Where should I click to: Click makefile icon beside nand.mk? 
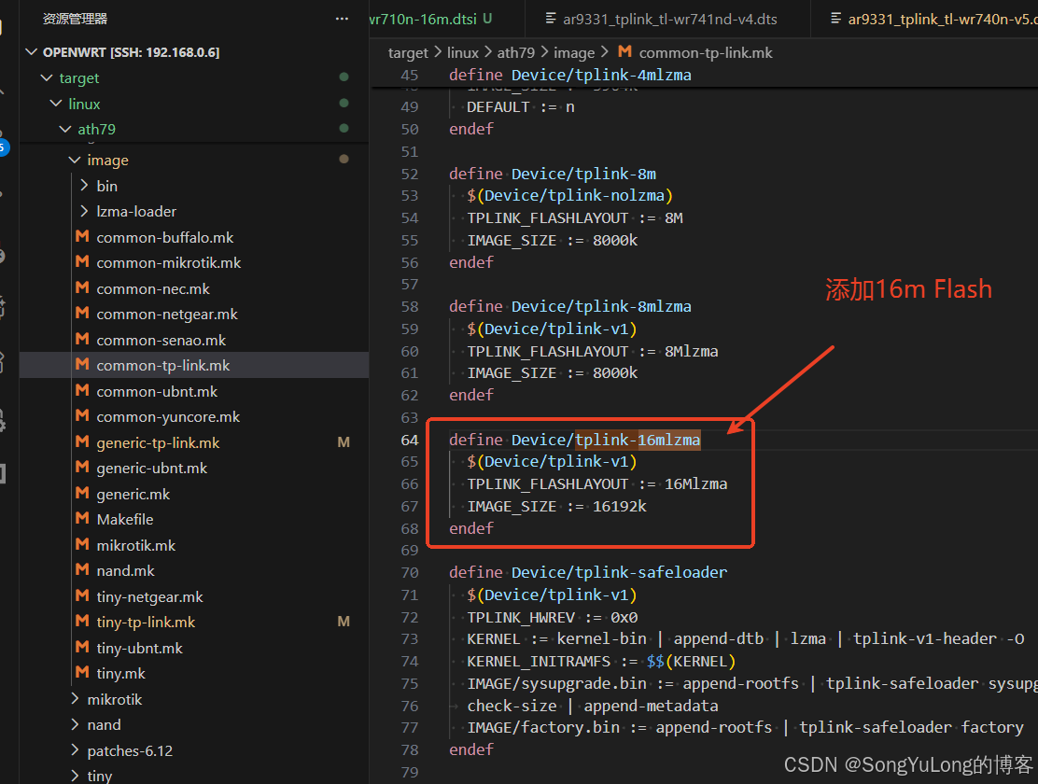82,569
